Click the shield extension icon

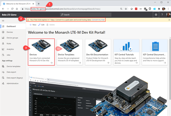click(x=150, y=9)
